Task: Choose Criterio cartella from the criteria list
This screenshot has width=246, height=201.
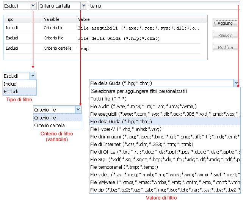Action: (x=57, y=125)
